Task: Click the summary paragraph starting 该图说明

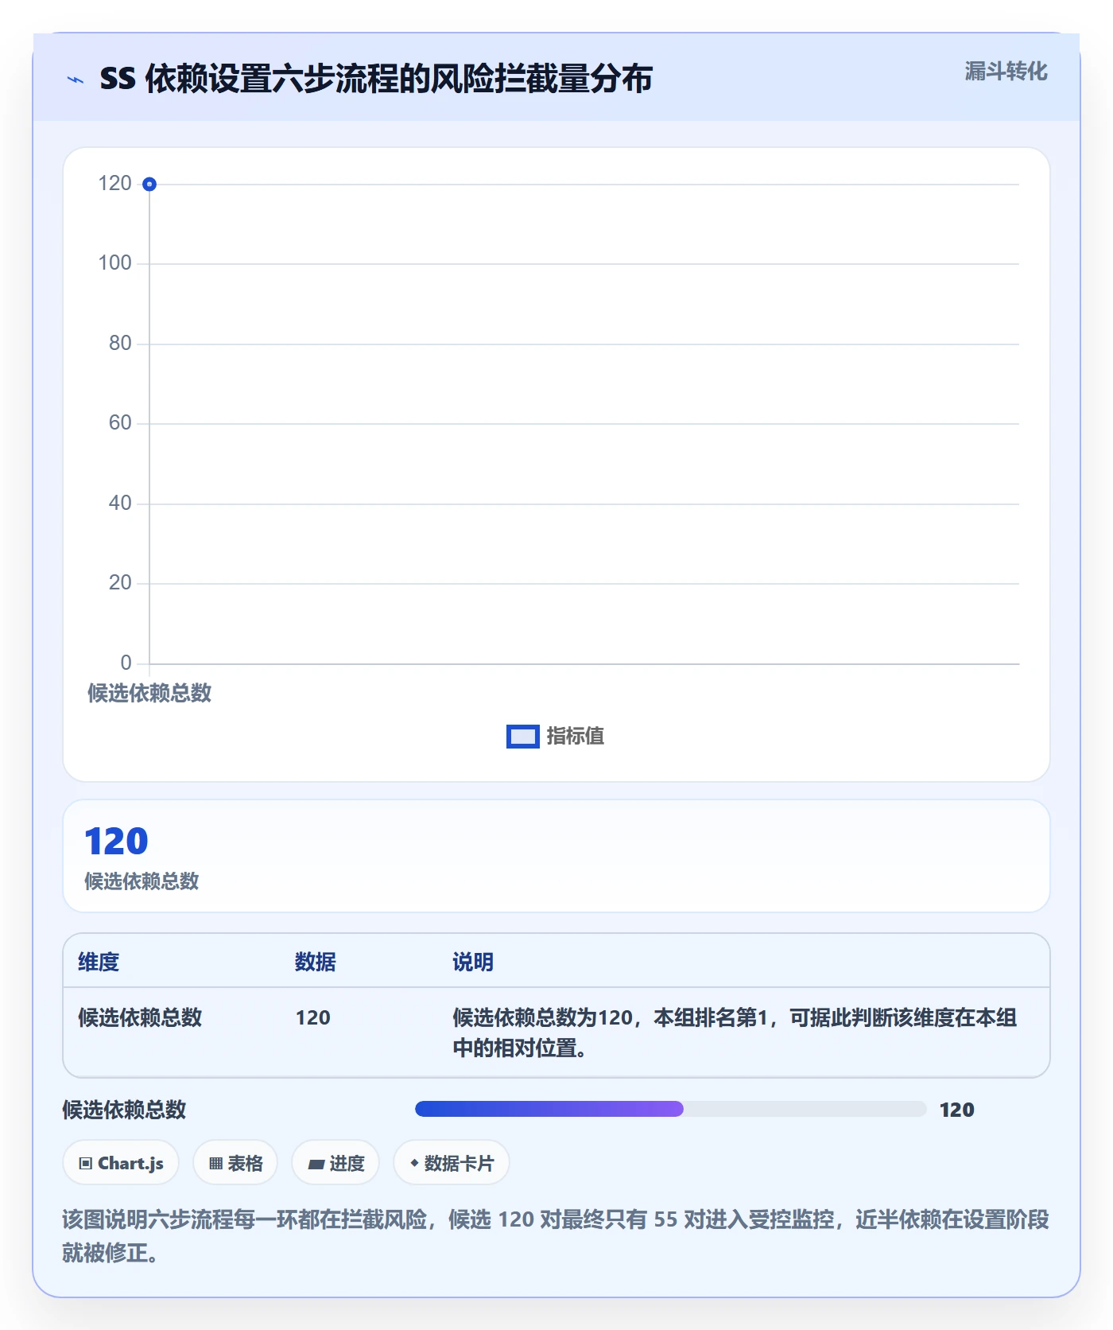Action: pyautogui.click(x=556, y=1236)
